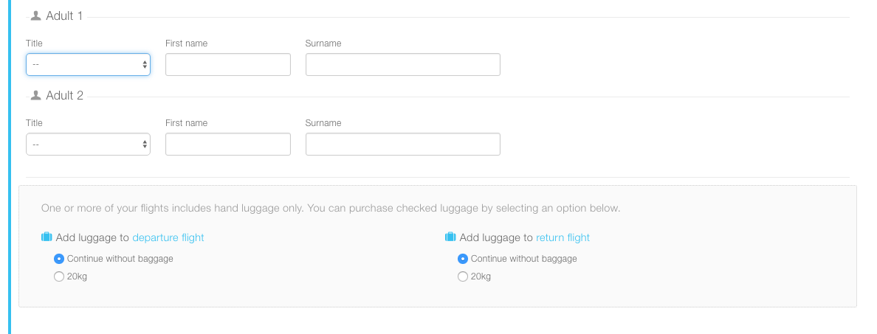Image resolution: width=877 pixels, height=334 pixels.
Task: Click the Title label above Adult 1 dropdown
Action: 34,44
